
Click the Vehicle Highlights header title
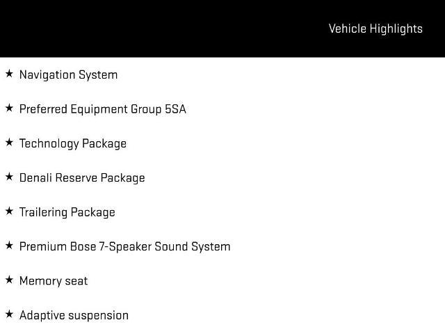tap(375, 29)
